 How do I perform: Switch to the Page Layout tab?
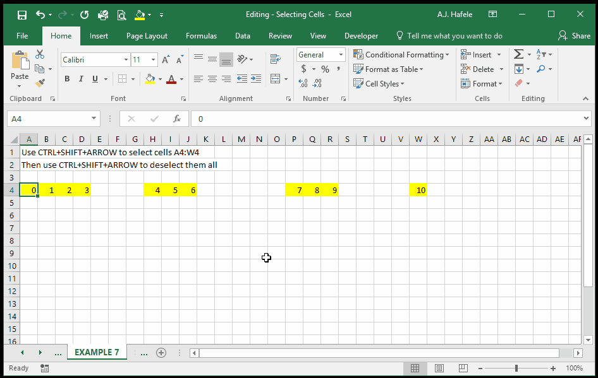coord(147,36)
